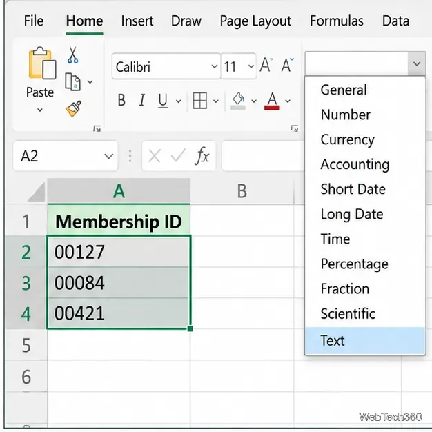Screen dimensions: 432x432
Task: Open Borders dropdown arrow
Action: pyautogui.click(x=216, y=101)
